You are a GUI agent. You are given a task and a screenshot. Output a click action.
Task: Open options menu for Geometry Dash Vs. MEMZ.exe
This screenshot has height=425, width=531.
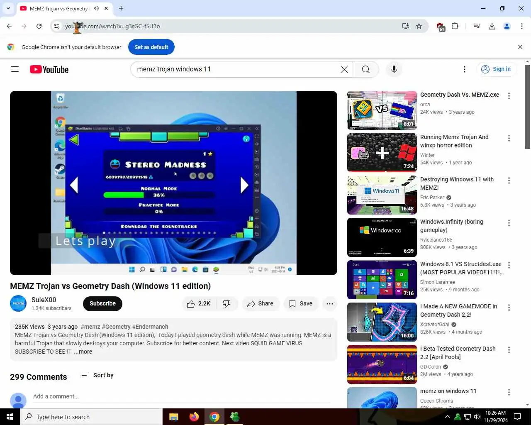(509, 96)
